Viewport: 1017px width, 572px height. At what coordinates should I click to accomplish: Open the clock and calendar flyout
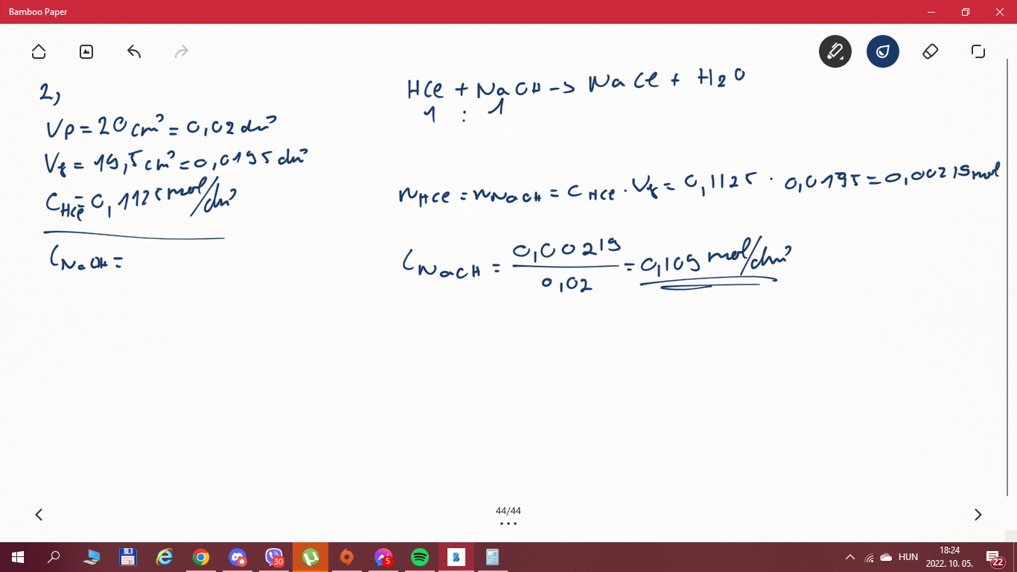click(949, 556)
